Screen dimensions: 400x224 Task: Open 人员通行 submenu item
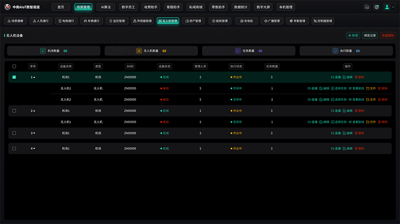[41, 21]
